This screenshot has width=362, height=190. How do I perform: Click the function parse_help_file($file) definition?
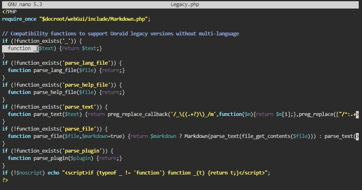52,92
